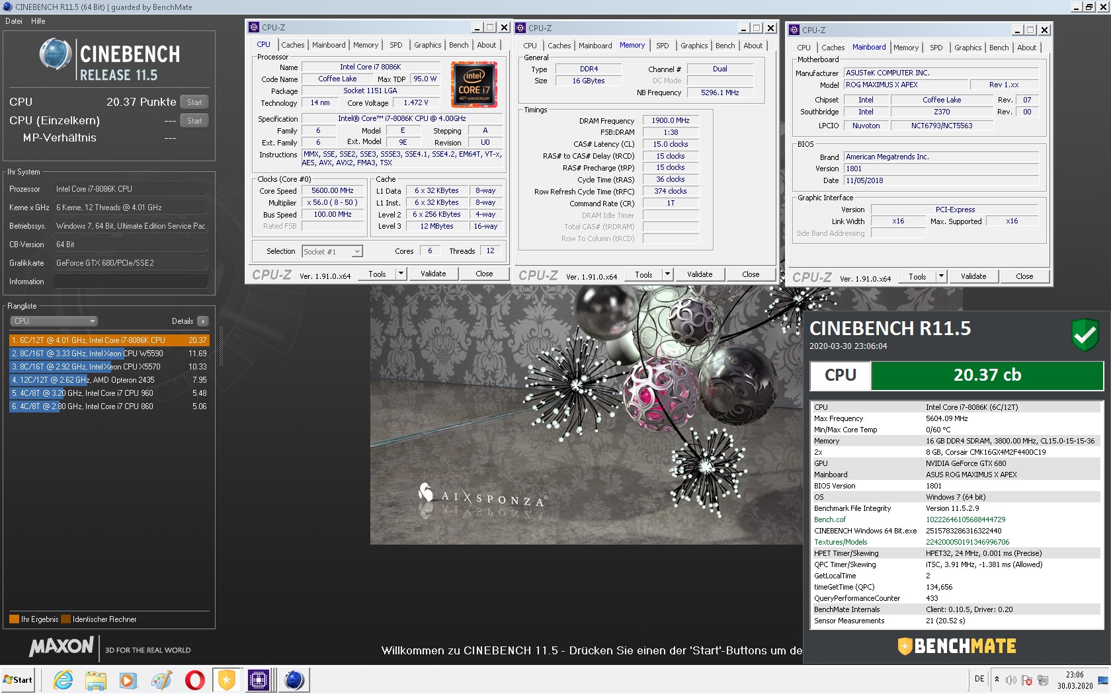This screenshot has width=1111, height=694.
Task: Switch to SPD tab in CPU-Z Memory window
Action: click(663, 46)
